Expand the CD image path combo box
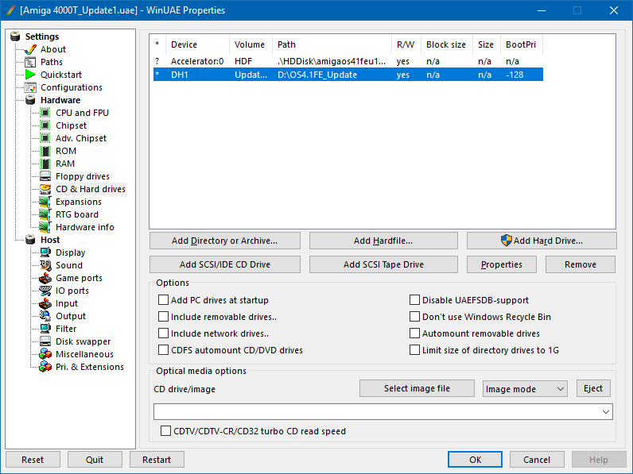The height and width of the screenshot is (474, 633). coord(607,411)
